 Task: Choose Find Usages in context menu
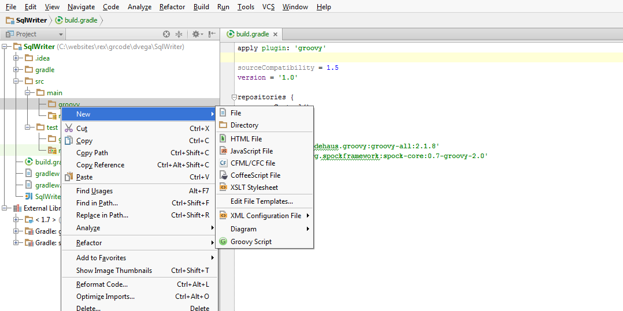[x=140, y=191]
